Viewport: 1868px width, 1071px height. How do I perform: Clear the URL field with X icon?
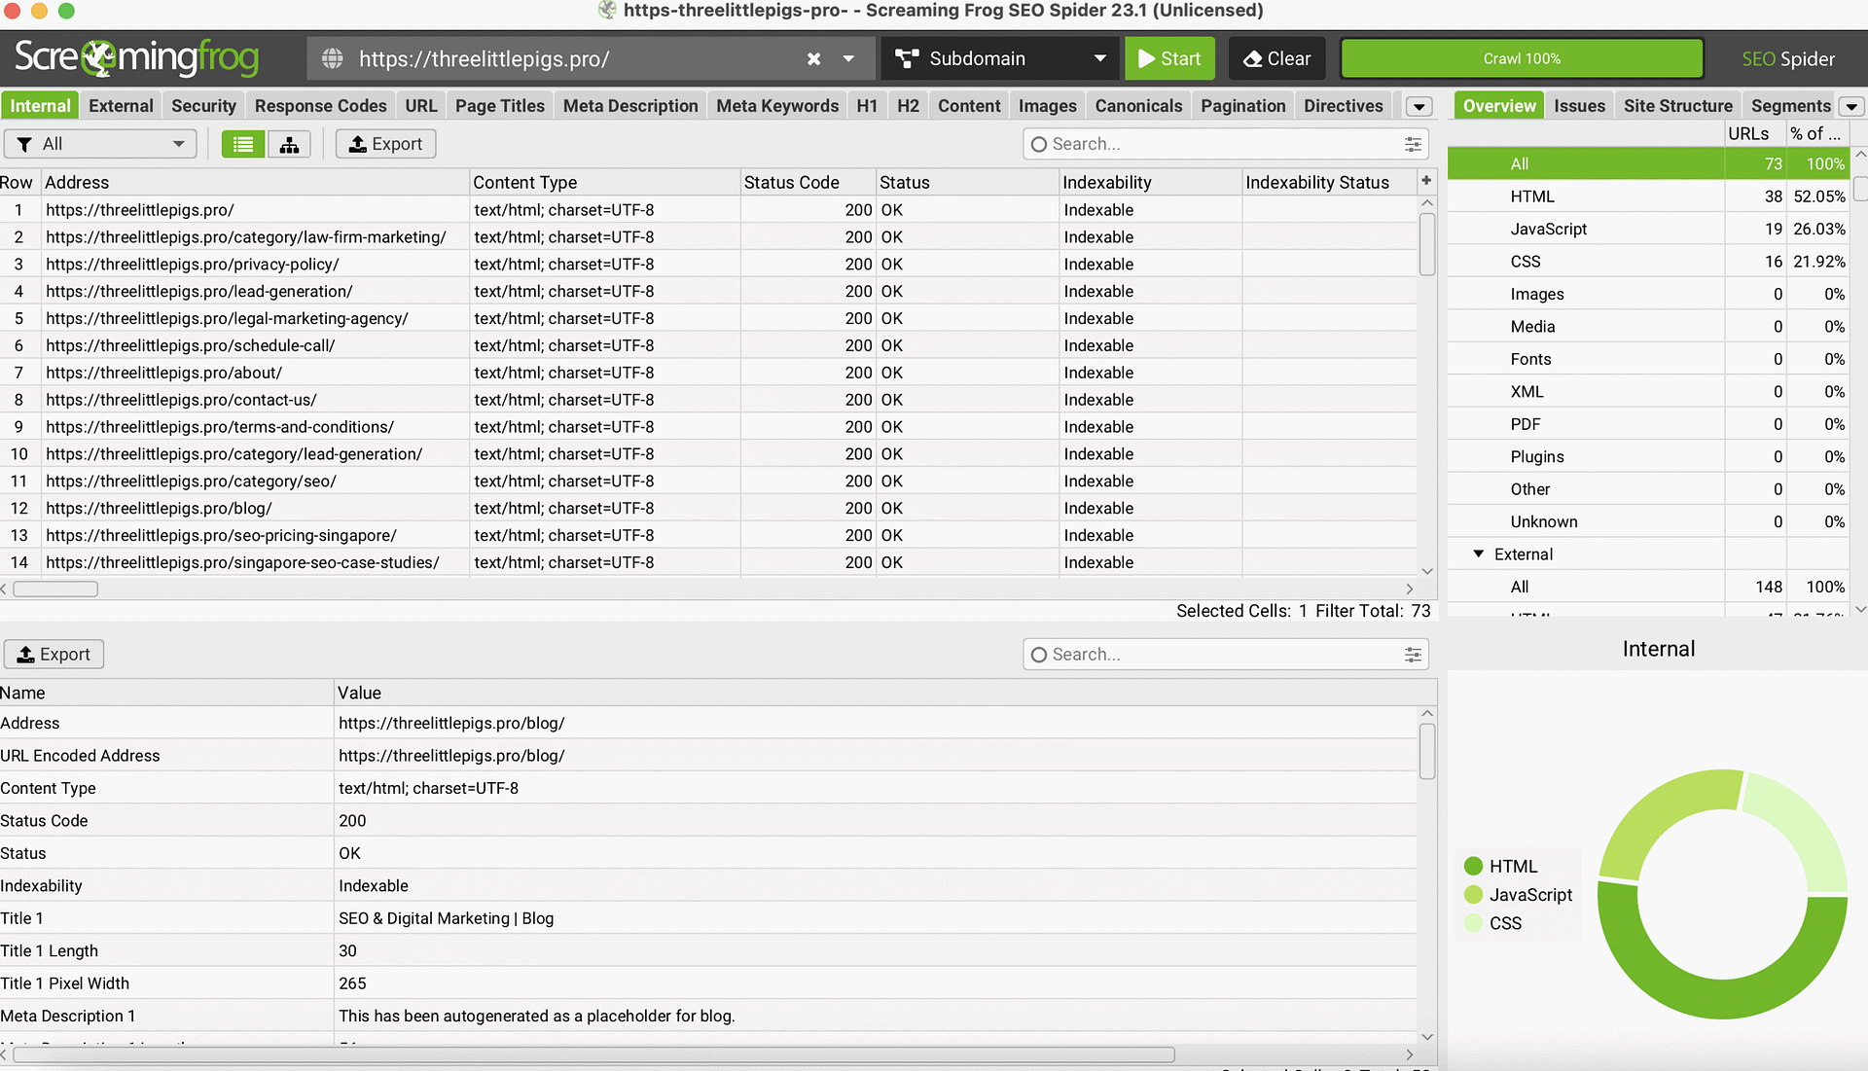(813, 58)
